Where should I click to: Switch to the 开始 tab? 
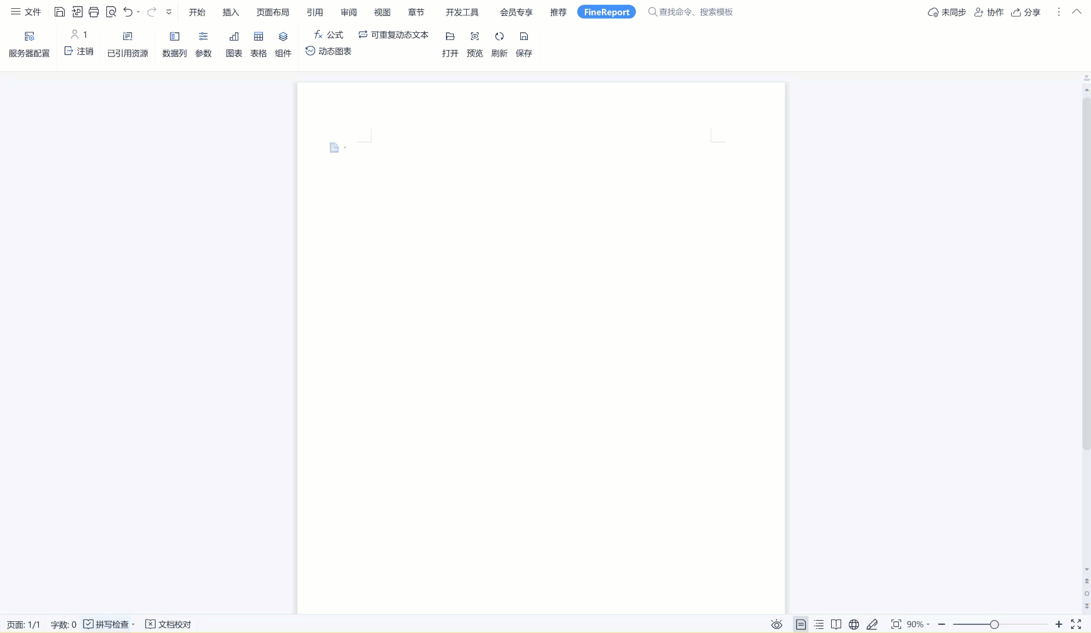[x=197, y=12]
